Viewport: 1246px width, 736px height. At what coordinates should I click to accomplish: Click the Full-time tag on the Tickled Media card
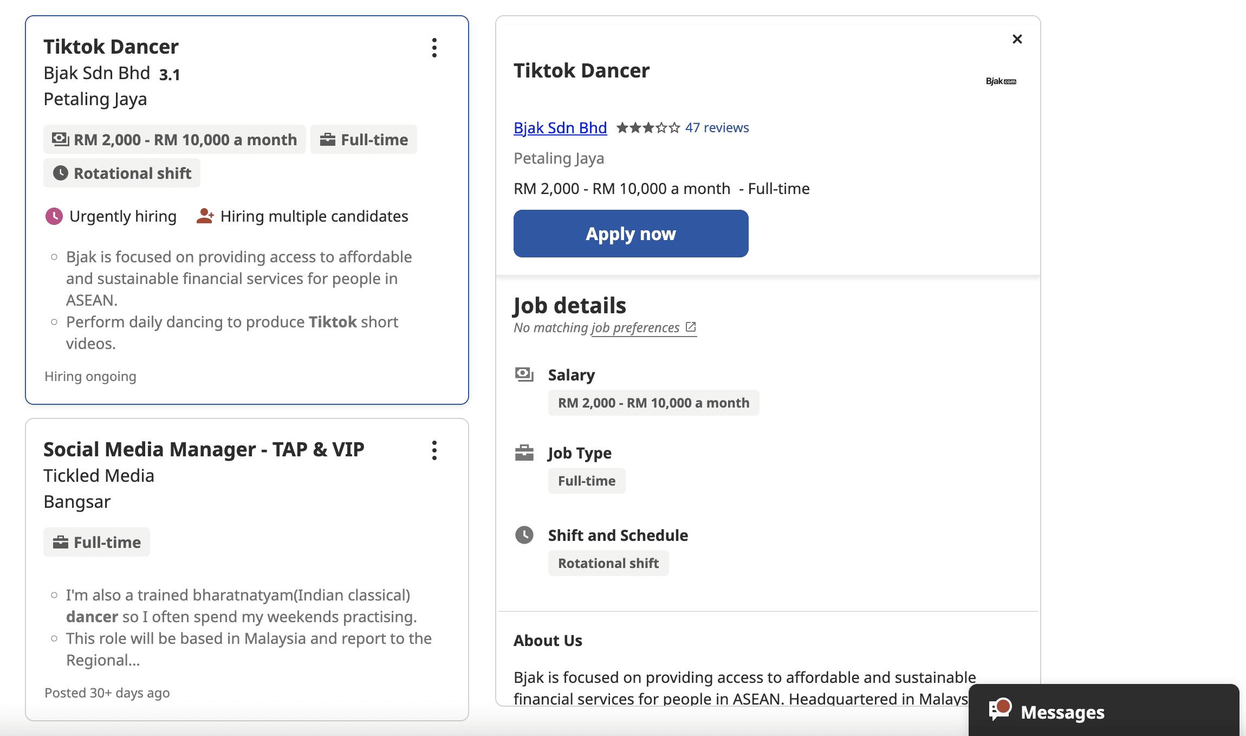pyautogui.click(x=96, y=542)
